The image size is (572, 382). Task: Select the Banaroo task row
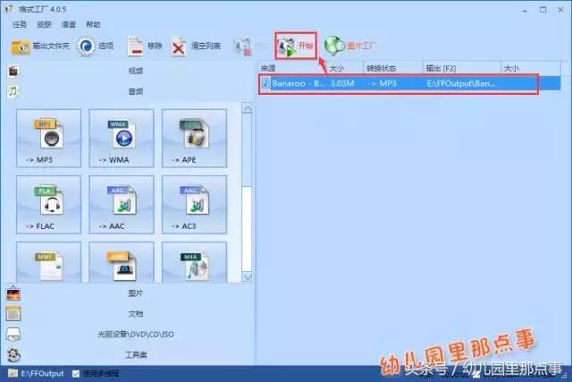click(x=410, y=83)
